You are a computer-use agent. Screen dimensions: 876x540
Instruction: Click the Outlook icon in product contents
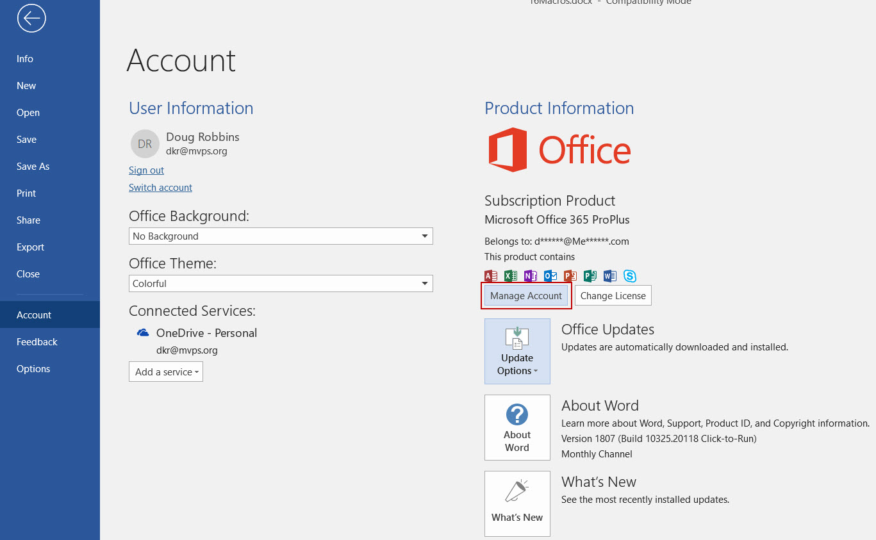click(550, 276)
